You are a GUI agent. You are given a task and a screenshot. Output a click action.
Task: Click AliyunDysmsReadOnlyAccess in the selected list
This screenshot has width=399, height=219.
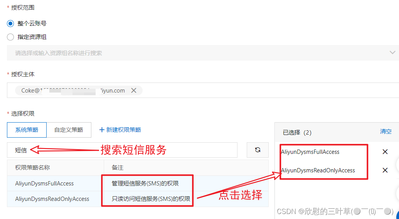pyautogui.click(x=318, y=170)
